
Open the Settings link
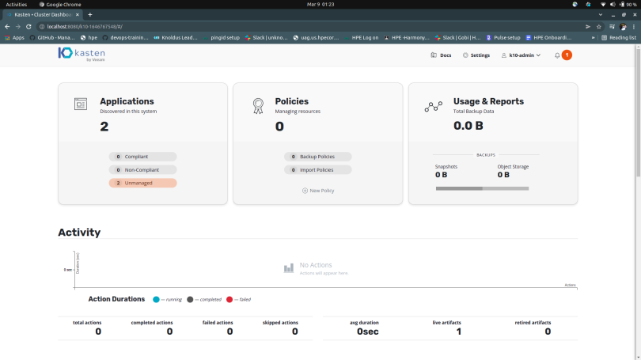pos(480,55)
